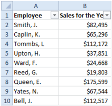Select column A header
Viewport: 112px width, 106px height.
(36, 6)
